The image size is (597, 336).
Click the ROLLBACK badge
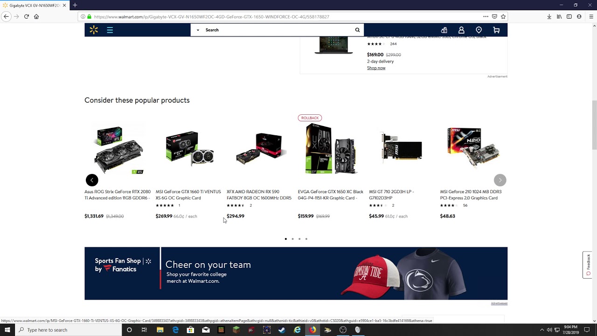point(310,118)
